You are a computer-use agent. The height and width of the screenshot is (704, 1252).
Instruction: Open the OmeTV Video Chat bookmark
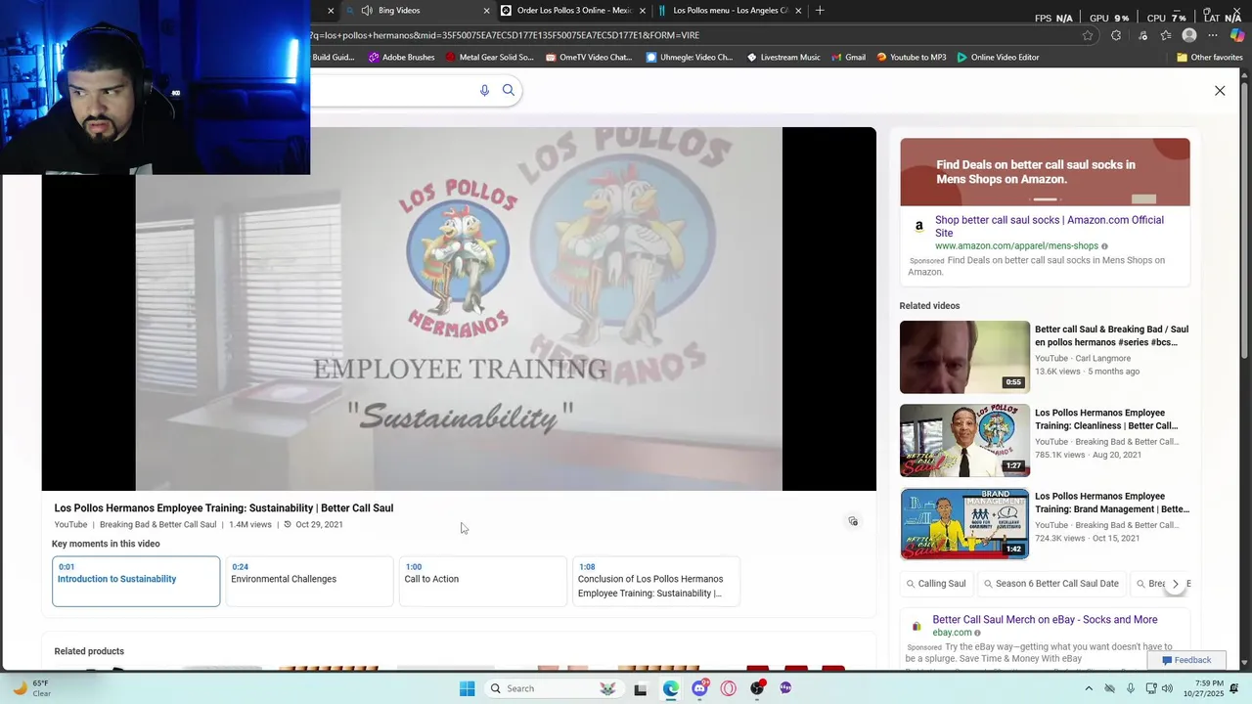coord(589,58)
